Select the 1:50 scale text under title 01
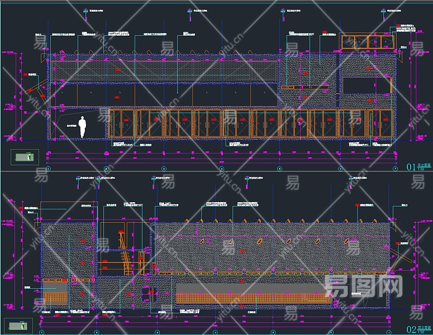This screenshot has width=433, height=335. click(x=421, y=169)
